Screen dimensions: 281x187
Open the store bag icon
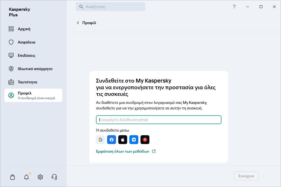pyautogui.click(x=13, y=177)
